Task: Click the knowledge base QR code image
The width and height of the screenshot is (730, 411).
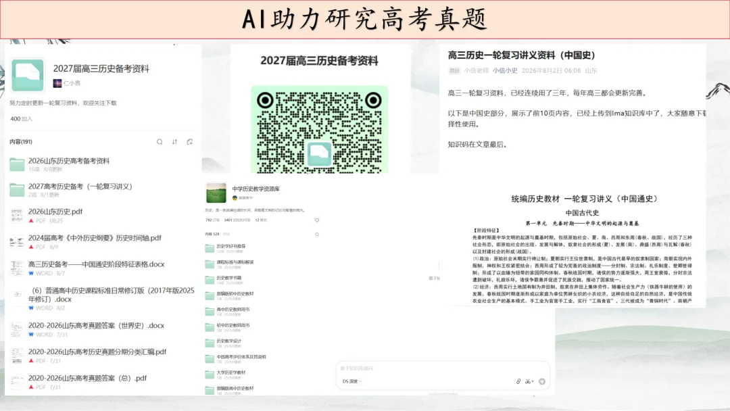Action: point(319,129)
